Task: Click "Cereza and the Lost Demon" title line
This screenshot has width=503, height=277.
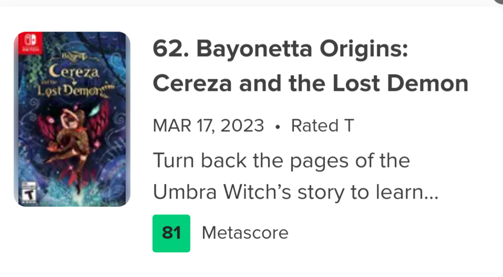Action: (310, 84)
